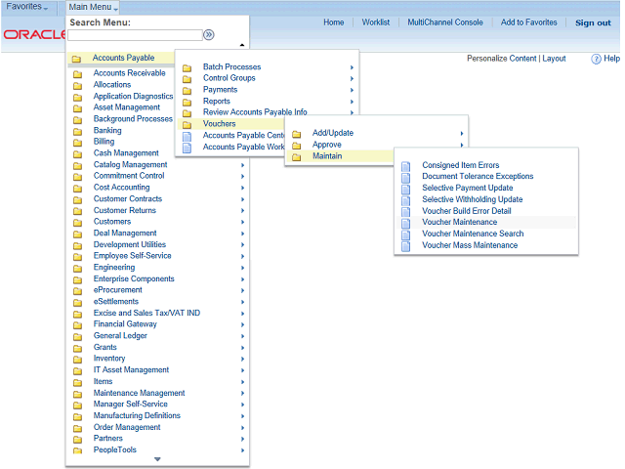Open MultiChannel Console link
Image resolution: width=625 pixels, height=469 pixels.
[445, 22]
